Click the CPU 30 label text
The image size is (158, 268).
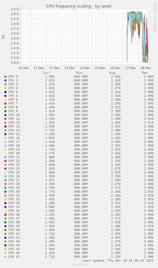point(14,192)
